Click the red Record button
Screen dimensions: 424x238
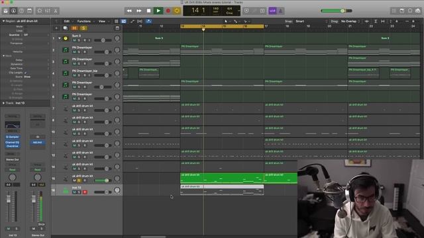coord(168,11)
